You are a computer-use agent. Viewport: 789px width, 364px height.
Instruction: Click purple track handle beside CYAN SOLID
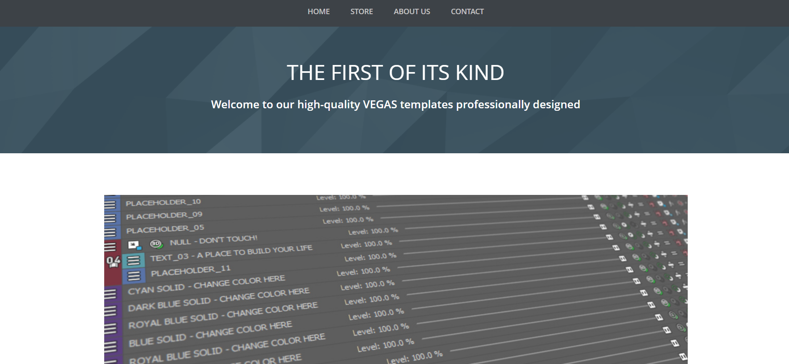click(110, 294)
